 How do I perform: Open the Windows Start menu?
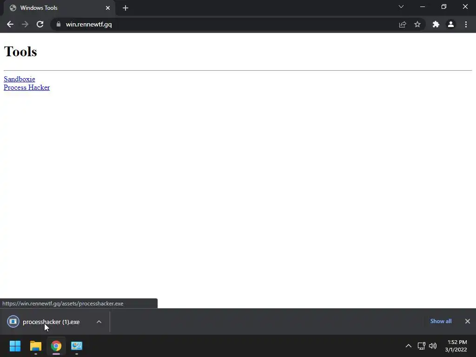point(15,346)
